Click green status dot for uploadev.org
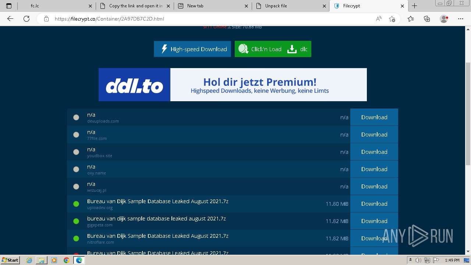The height and width of the screenshot is (265, 471). tap(76, 204)
